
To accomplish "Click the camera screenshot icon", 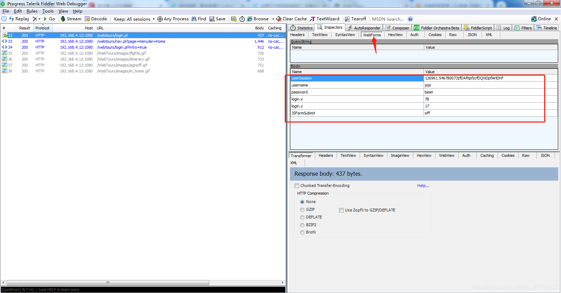I will (234, 19).
